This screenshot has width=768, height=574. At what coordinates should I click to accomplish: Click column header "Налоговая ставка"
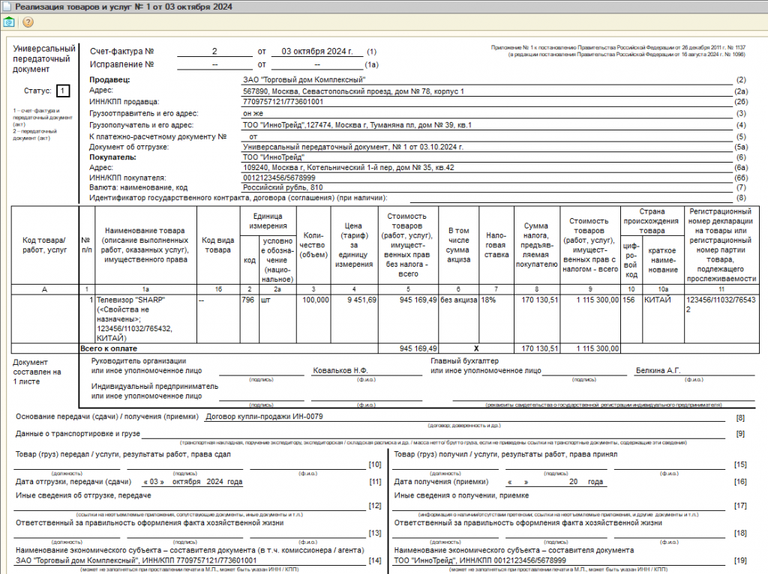point(496,245)
